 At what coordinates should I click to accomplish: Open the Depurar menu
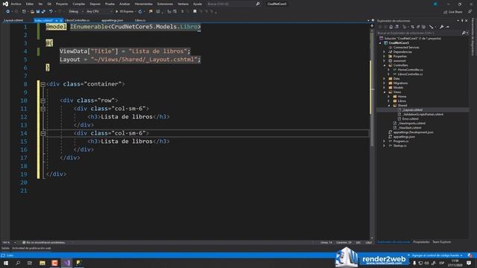(x=95, y=4)
